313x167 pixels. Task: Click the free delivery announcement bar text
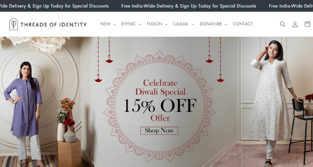pyautogui.click(x=189, y=6)
